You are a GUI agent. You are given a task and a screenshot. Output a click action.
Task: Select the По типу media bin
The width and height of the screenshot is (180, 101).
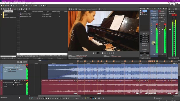coord(6,14)
